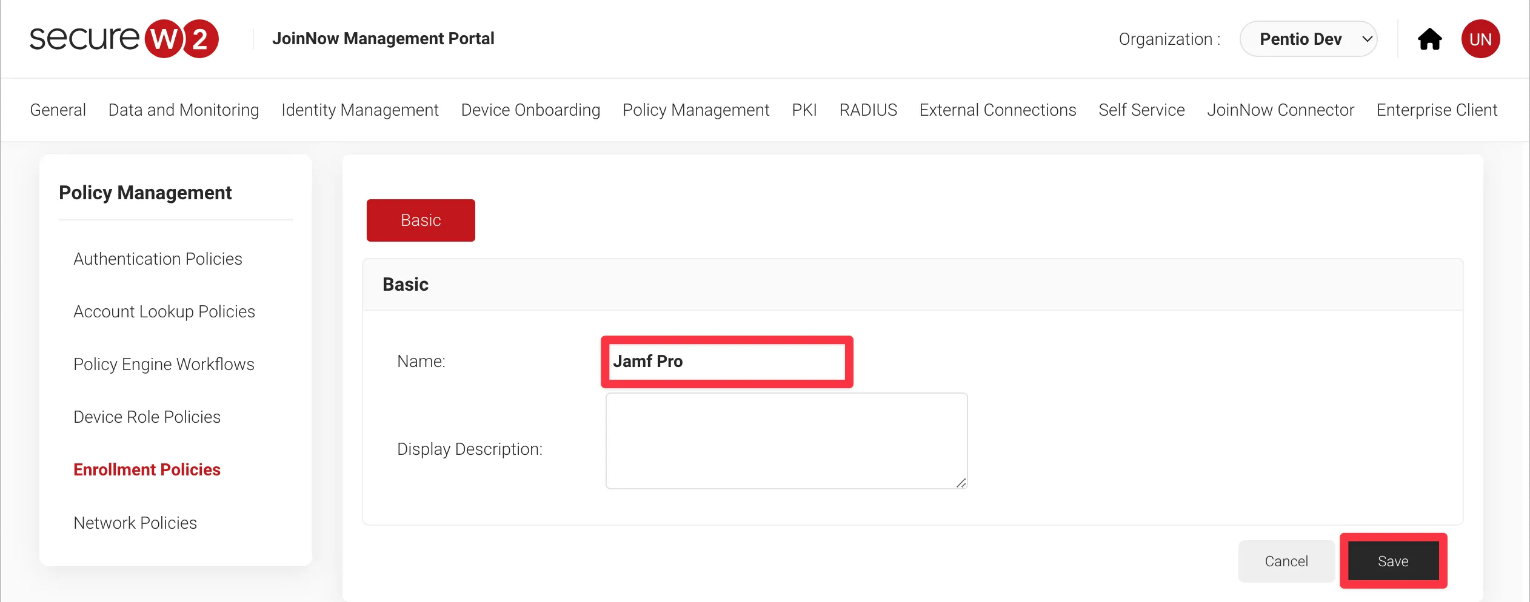The height and width of the screenshot is (602, 1530).
Task: Open the Device Onboarding menu
Action: click(x=530, y=110)
